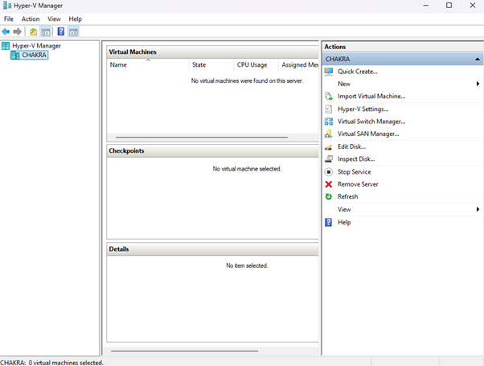Sort by the State column header
The width and height of the screenshot is (484, 366).
click(199, 64)
